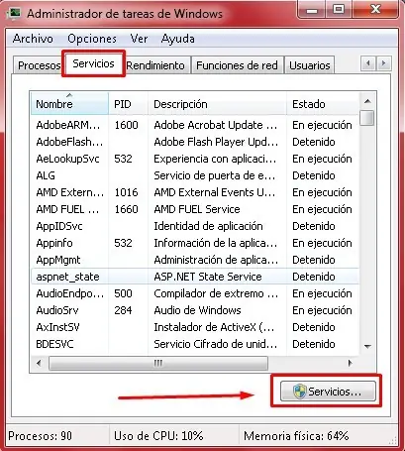Open the Archivo menu
Image resolution: width=405 pixels, height=451 pixels.
[x=33, y=39]
